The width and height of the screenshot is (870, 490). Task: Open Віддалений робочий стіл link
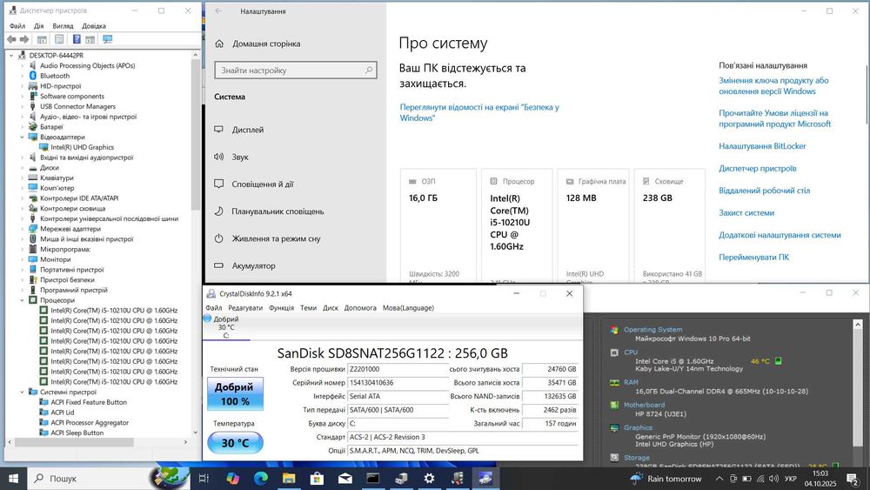pos(764,191)
